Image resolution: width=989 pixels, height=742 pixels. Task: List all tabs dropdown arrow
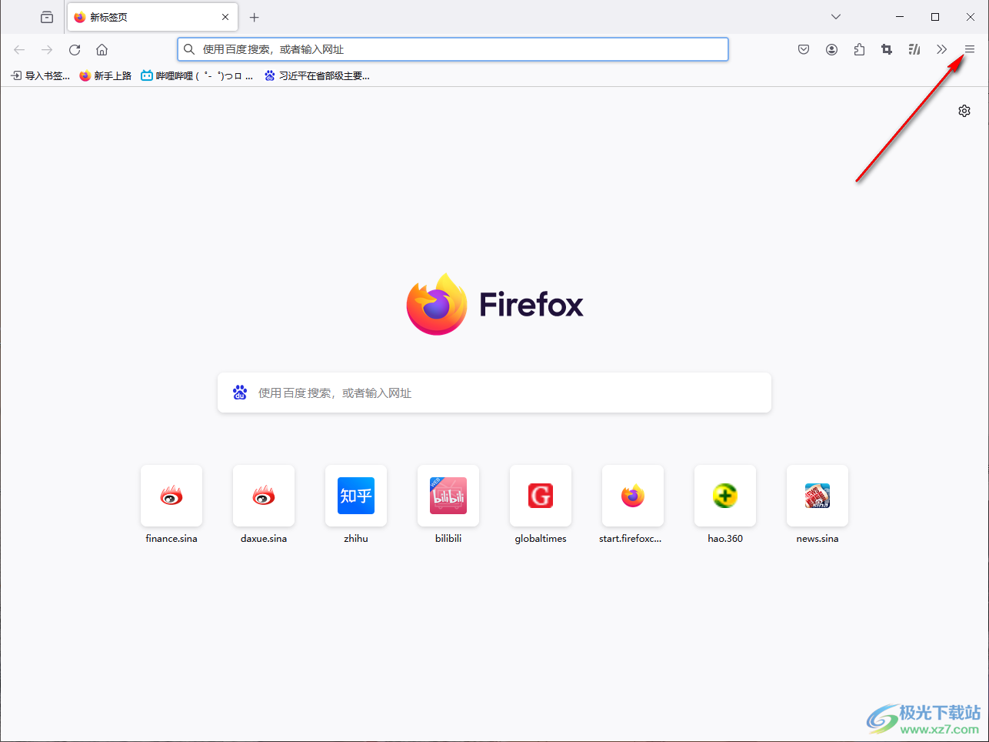[x=836, y=17]
